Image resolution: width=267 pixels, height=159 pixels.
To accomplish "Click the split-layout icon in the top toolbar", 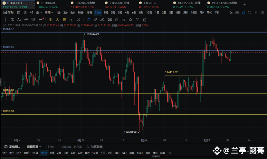I will 25,13.
